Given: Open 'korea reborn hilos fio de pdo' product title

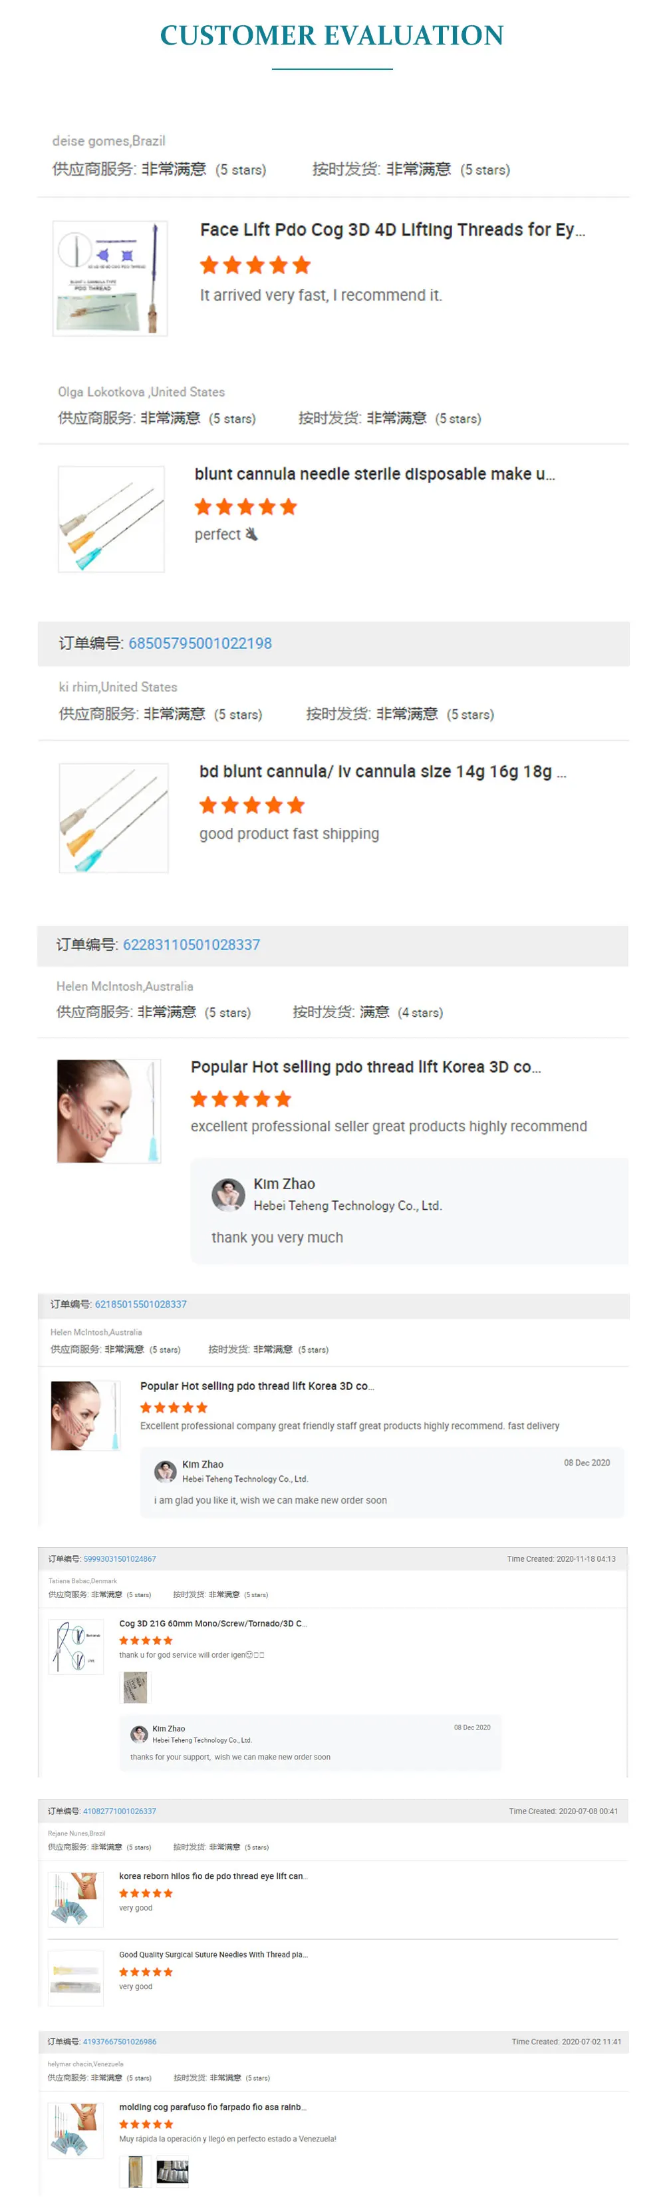Looking at the screenshot, I should 213,1875.
